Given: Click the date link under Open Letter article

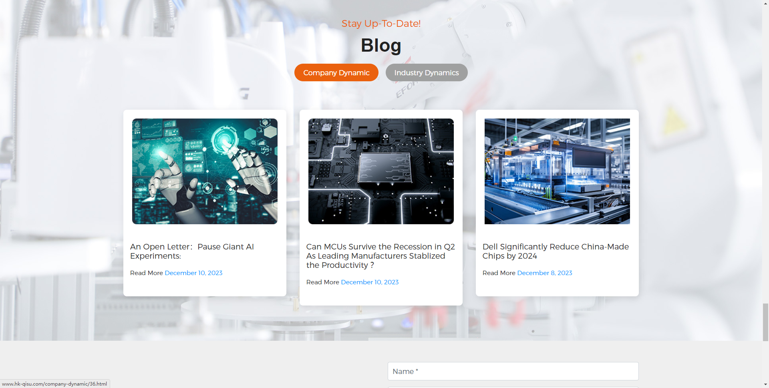Looking at the screenshot, I should point(193,273).
